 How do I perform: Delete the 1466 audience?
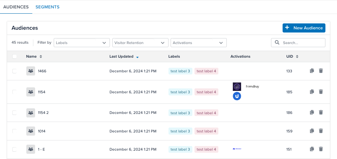321,71
